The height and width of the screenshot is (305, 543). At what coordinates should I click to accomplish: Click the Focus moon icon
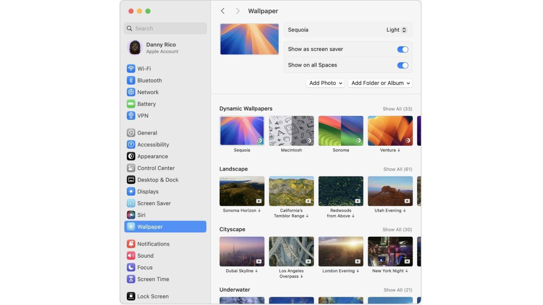tap(131, 267)
